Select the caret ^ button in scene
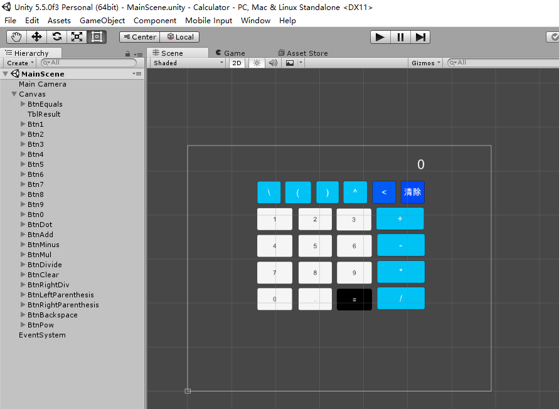The image size is (559, 409). click(x=355, y=192)
